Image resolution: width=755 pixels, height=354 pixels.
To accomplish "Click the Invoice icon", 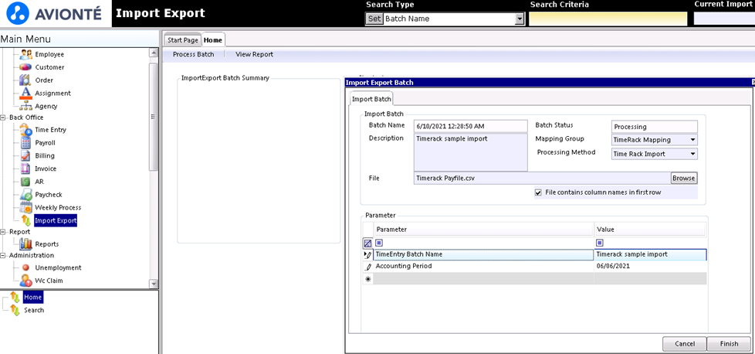I will click(x=26, y=168).
